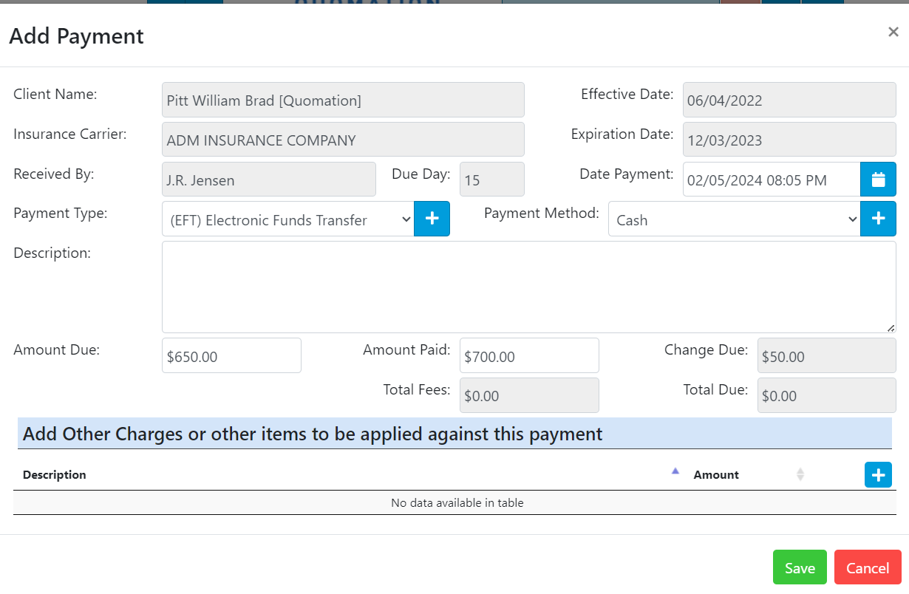Click the Amount Paid field with $700.00

pyautogui.click(x=529, y=355)
